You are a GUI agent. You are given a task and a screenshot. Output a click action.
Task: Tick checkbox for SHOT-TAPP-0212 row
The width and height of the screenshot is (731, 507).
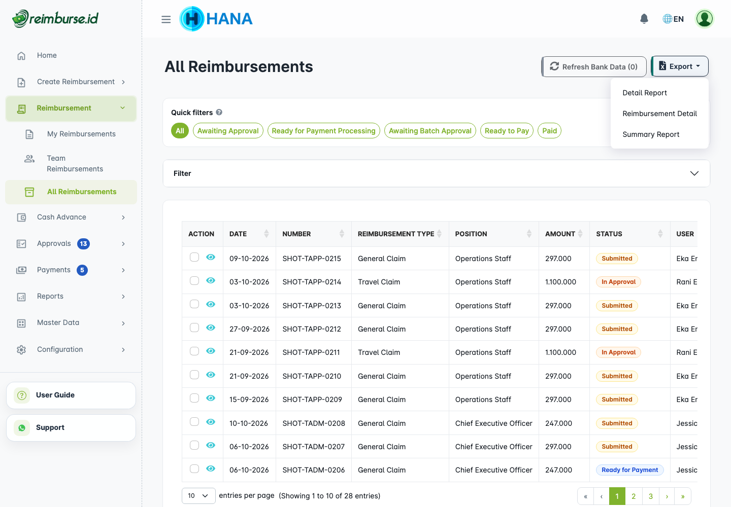pos(194,328)
